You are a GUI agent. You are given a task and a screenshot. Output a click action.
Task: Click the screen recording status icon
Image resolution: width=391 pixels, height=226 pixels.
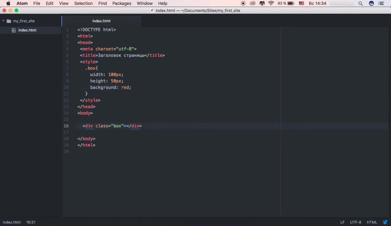[243, 3]
